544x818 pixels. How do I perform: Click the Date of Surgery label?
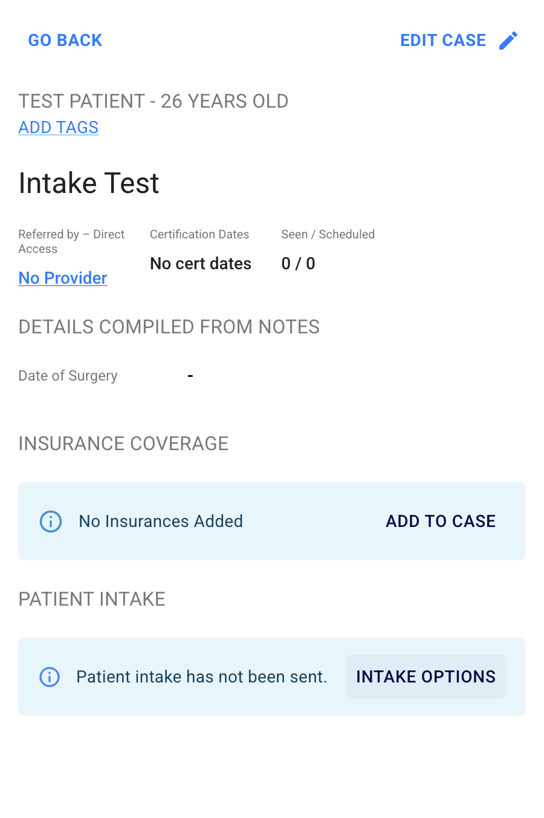coord(68,376)
